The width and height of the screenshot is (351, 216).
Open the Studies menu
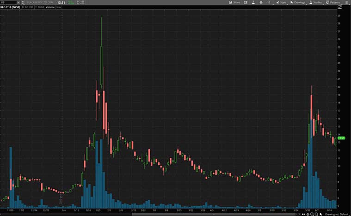coord(316,2)
